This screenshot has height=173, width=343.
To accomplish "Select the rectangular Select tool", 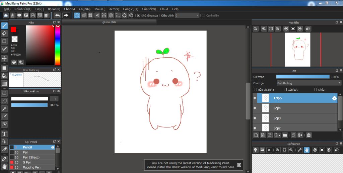I will click(4, 93).
